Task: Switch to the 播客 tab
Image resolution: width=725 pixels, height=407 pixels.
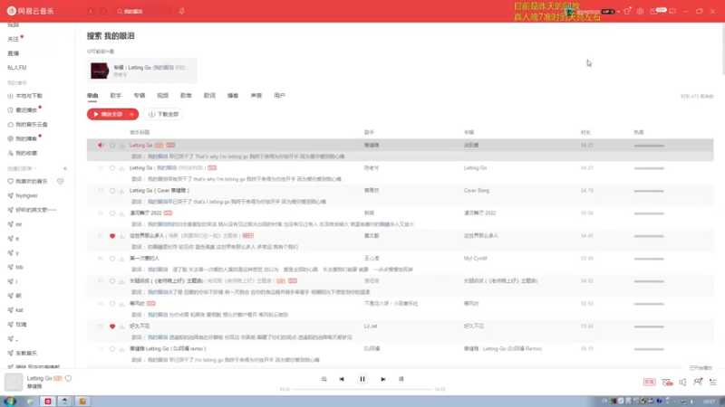Action: point(233,96)
